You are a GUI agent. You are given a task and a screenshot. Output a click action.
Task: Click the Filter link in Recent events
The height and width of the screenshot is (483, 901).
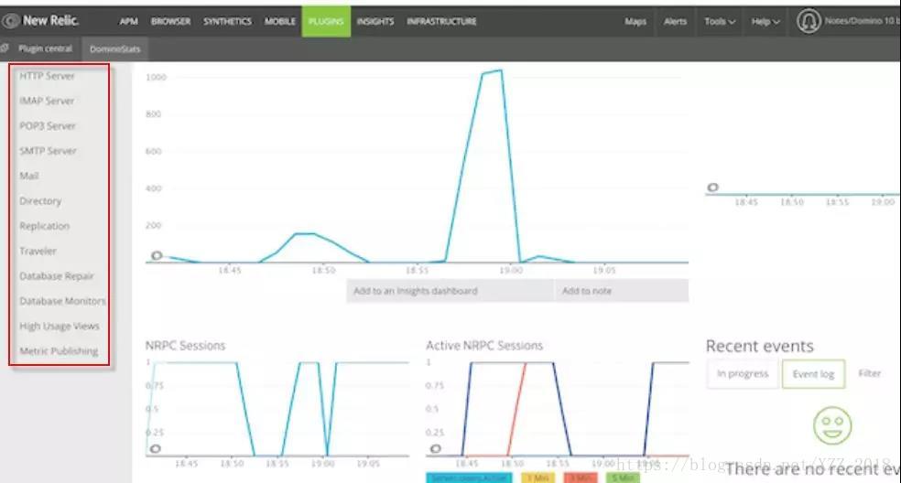click(869, 373)
